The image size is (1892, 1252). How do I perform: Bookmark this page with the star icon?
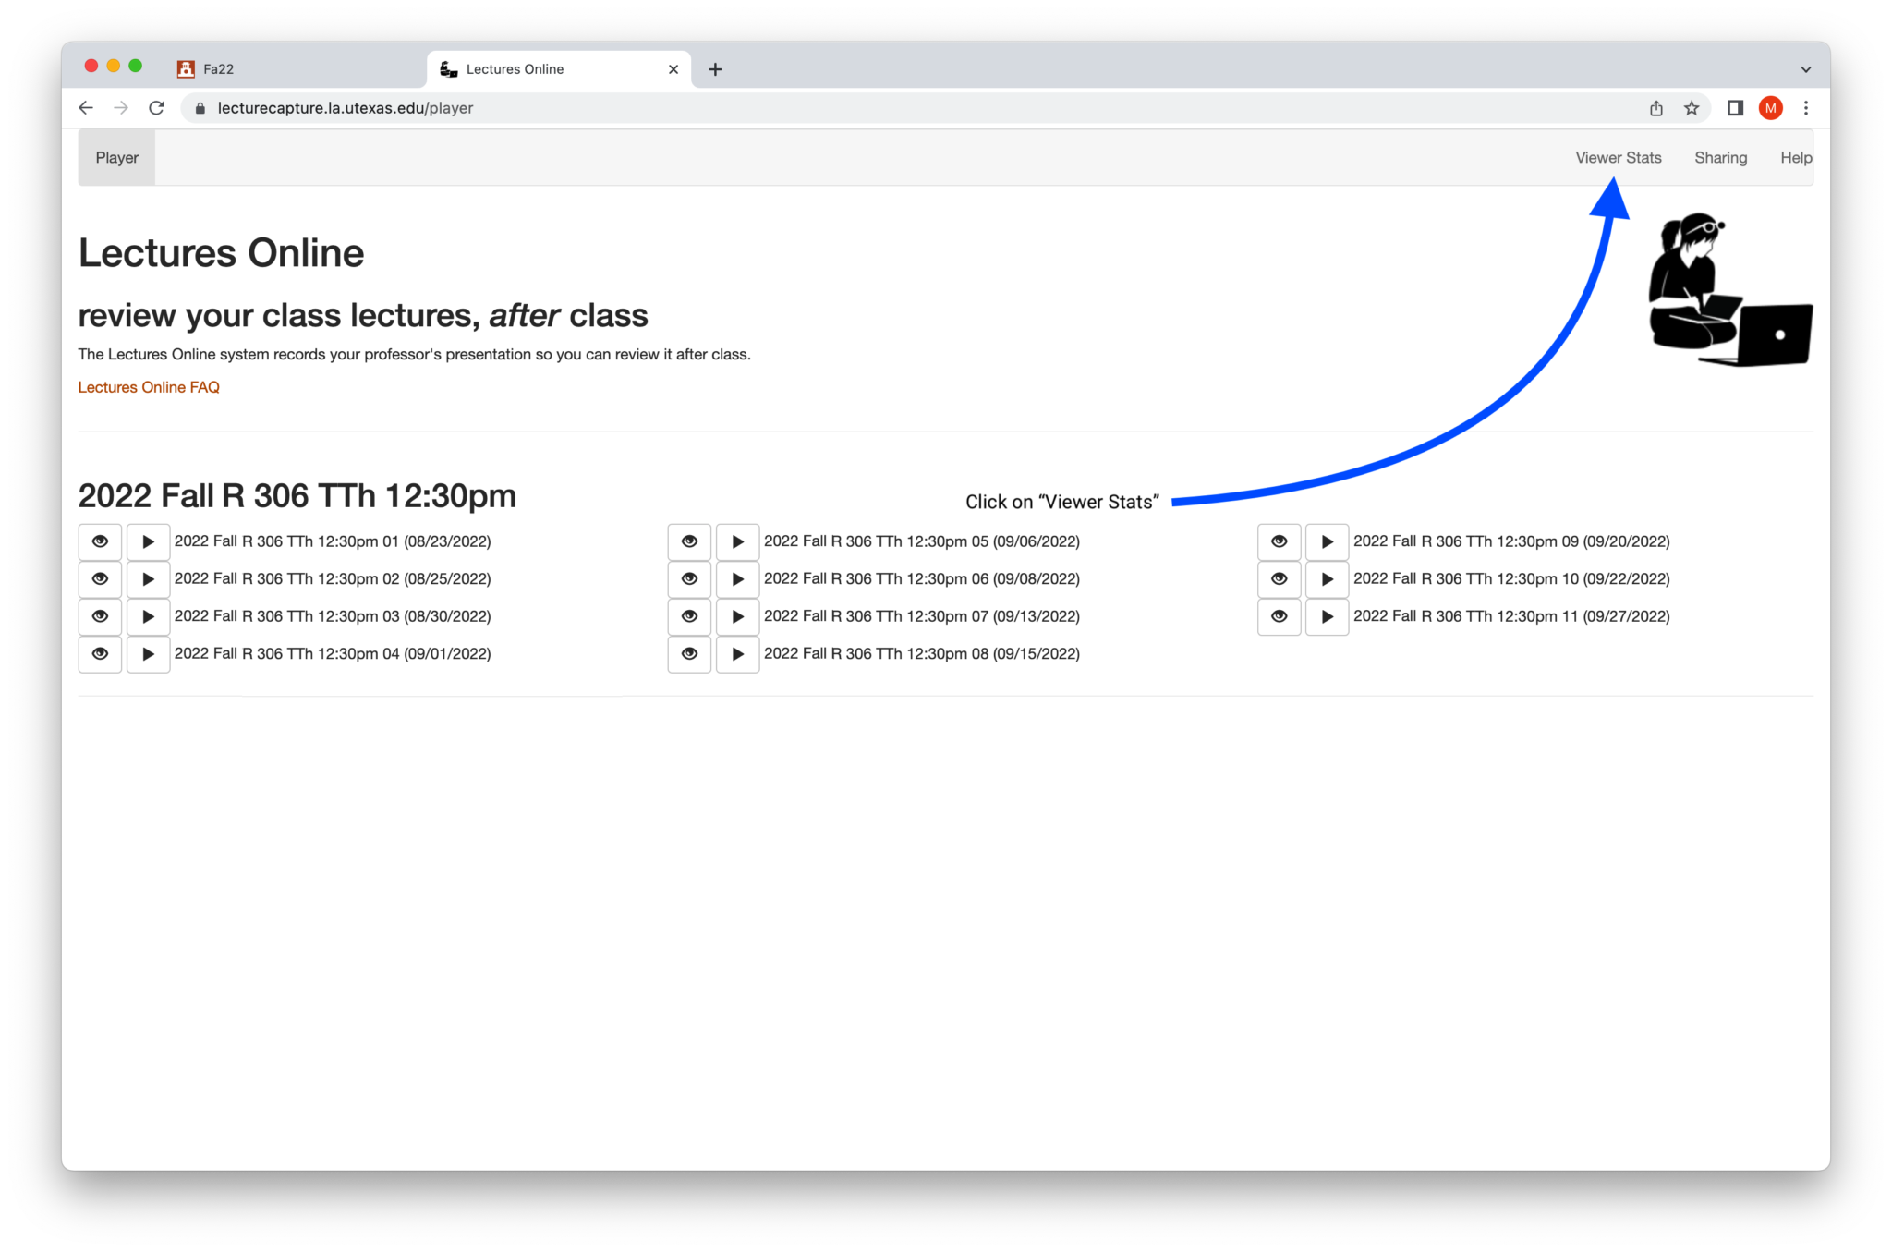coord(1692,108)
